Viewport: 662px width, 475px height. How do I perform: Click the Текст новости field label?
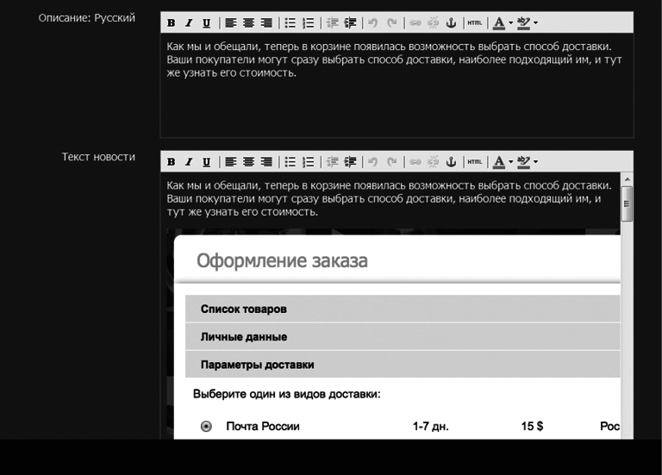(x=98, y=157)
